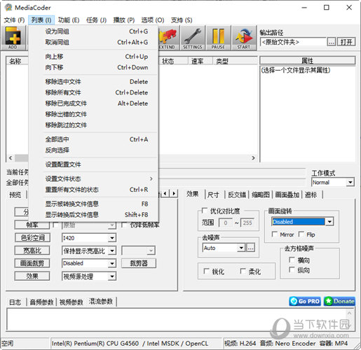
Task: Toggle the Mirror checkbox
Action: coord(275,234)
